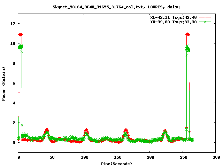This screenshot has width=223, height=167.
Task: Click the x-axis tick label '250'
Action: pyautogui.click(x=184, y=157)
